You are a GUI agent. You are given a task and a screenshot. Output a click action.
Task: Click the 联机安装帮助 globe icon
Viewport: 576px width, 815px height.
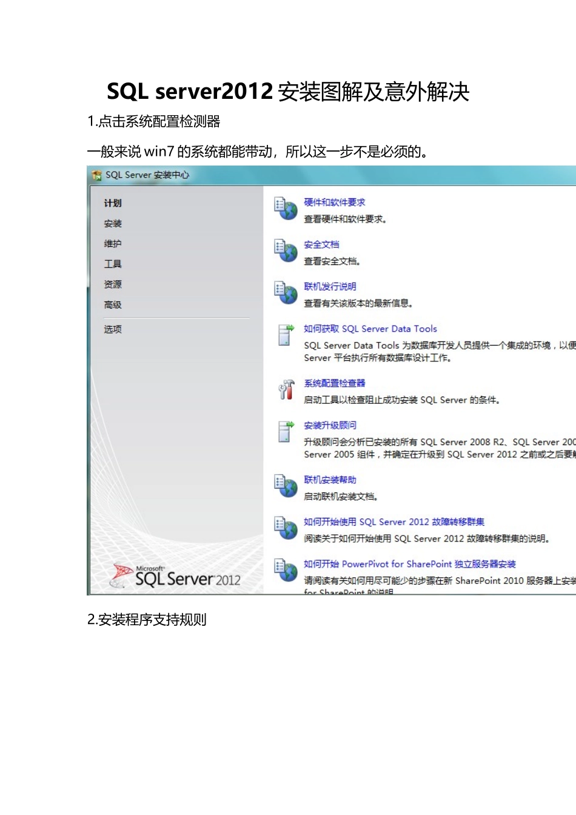click(286, 486)
